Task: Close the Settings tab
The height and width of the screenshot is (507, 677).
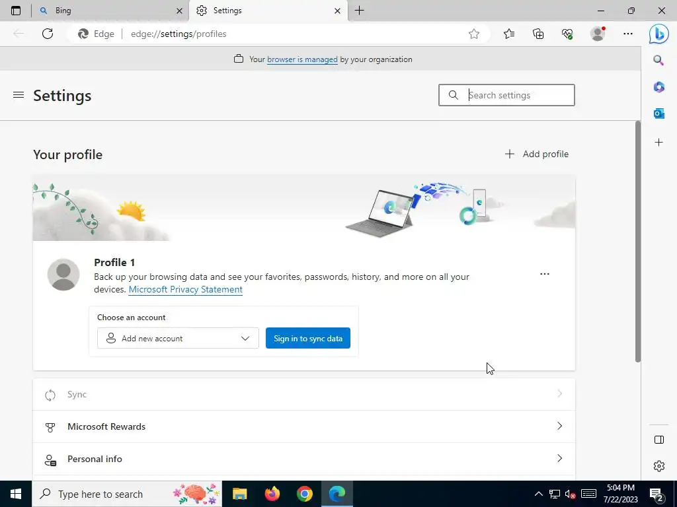Action: tap(338, 11)
